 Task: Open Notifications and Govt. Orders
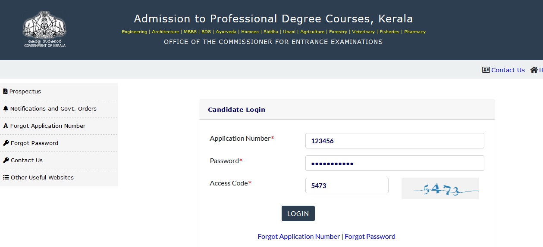click(59, 109)
